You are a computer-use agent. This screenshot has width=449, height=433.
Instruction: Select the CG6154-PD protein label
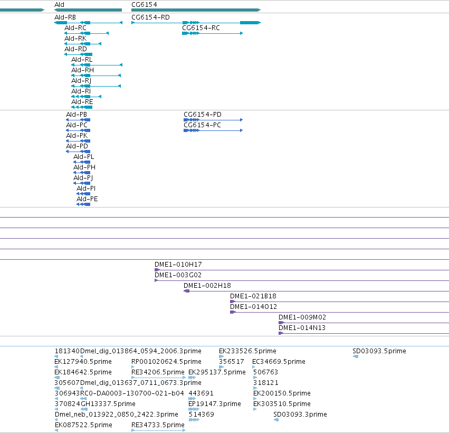coord(203,115)
